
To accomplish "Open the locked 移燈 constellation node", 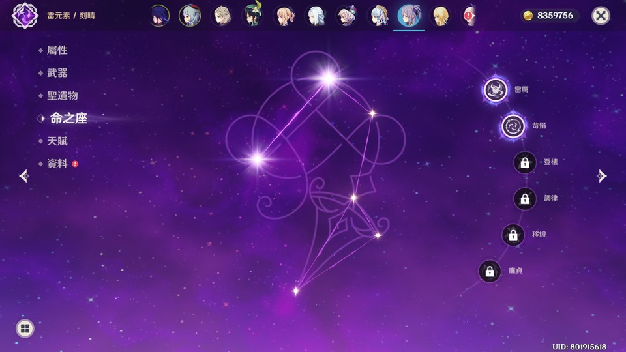I will [x=513, y=235].
